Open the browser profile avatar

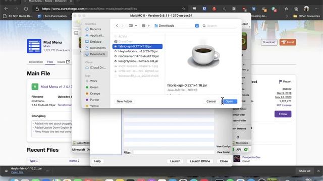pyautogui.click(x=306, y=9)
